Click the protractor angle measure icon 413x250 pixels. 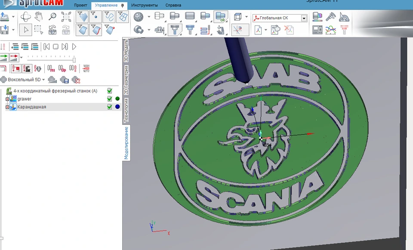point(344,17)
